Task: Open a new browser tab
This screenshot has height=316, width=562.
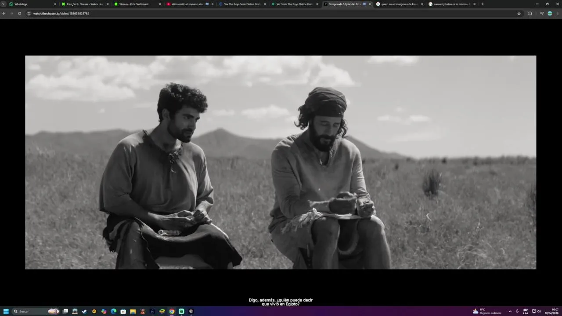Action: click(x=483, y=4)
